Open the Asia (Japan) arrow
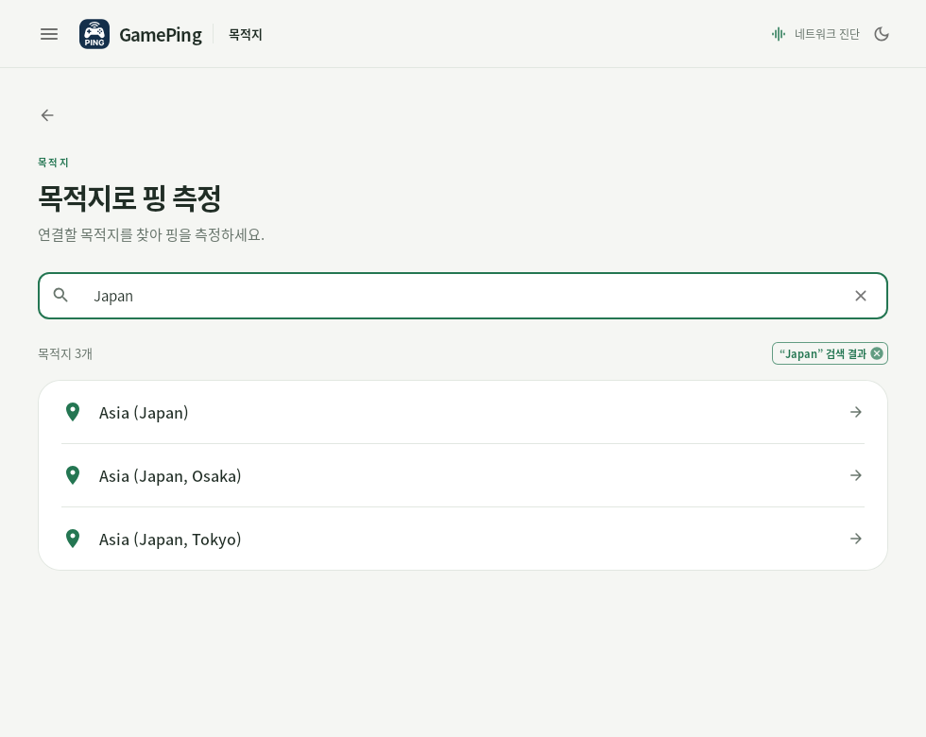The image size is (926, 737). [x=856, y=412]
